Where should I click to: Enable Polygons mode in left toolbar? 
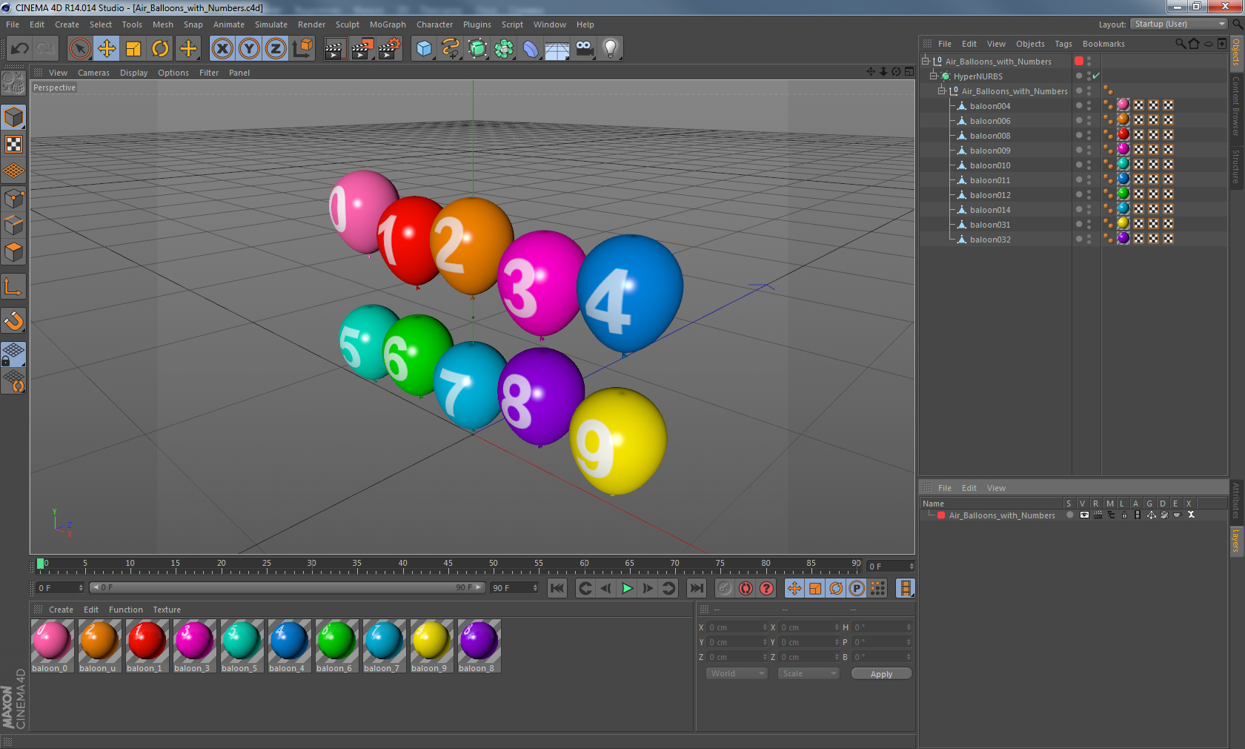(14, 252)
